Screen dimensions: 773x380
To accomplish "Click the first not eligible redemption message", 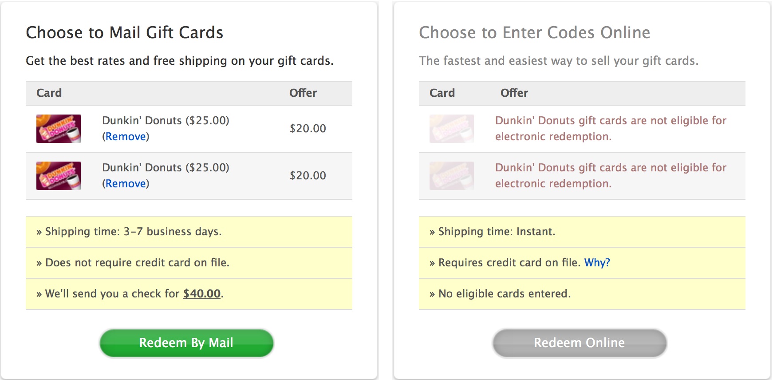I will (611, 129).
